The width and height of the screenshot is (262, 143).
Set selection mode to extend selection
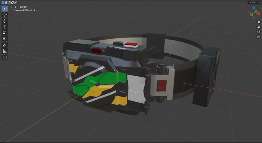pos(6,2)
